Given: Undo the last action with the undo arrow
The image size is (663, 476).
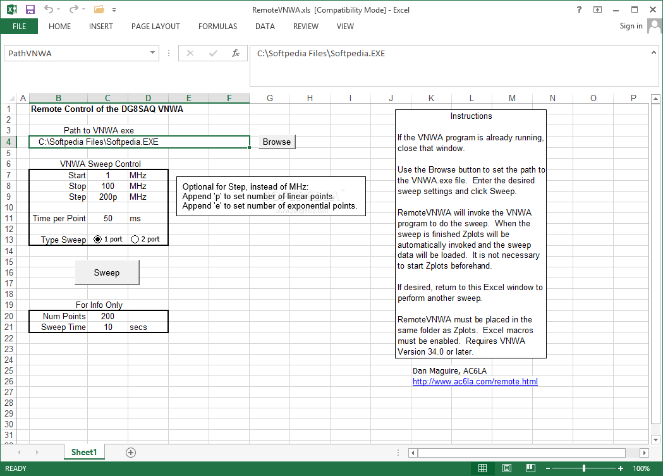Looking at the screenshot, I should pos(49,9).
